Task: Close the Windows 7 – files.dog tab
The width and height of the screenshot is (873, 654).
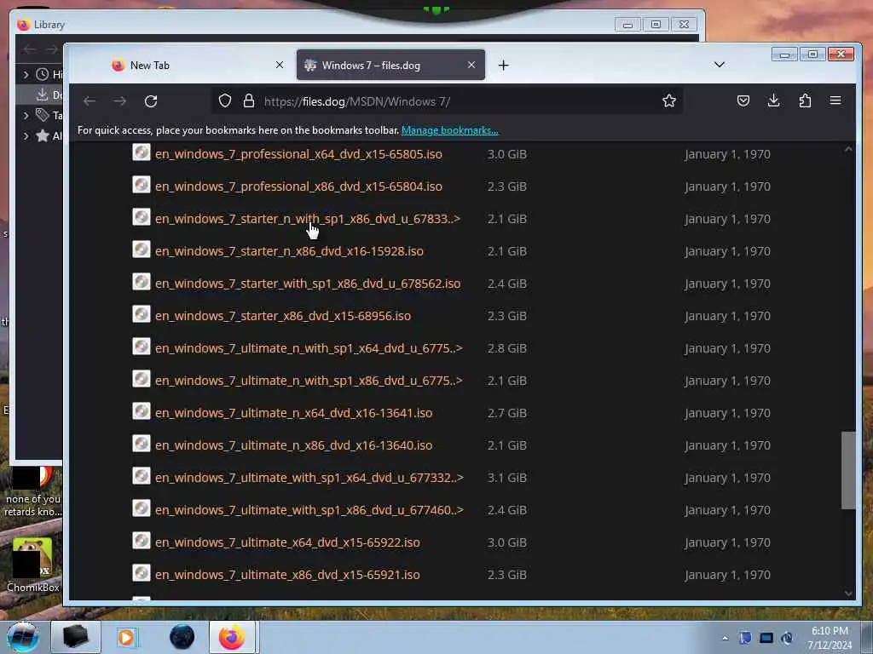Action: coord(471,65)
